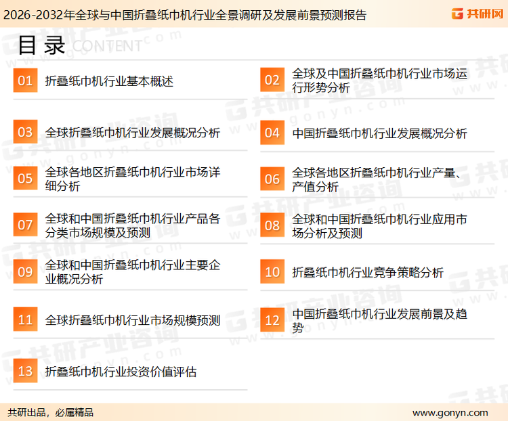
Task: Select chapter title 折叠纸巾机行业基本概述
Action: [109, 81]
